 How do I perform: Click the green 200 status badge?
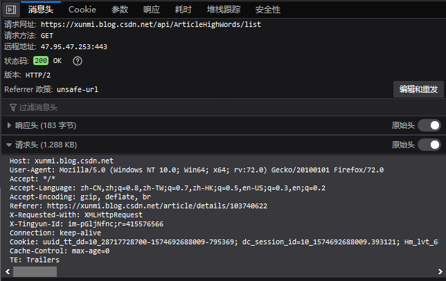tap(41, 61)
